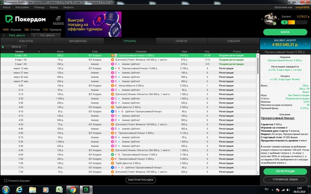The image size is (311, 194).
Task: Click the РЕГИСТРАЦИЯ button
Action: point(285,171)
